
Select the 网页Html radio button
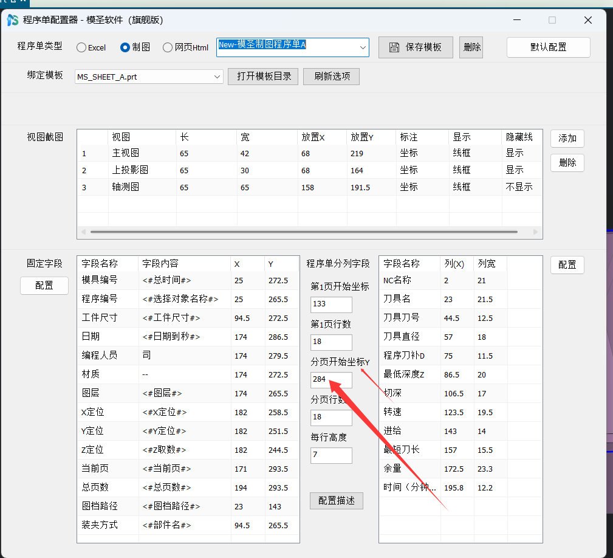coord(168,47)
